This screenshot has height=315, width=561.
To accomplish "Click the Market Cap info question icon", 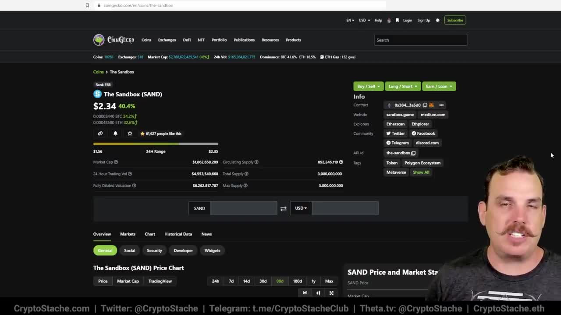I will pos(116,162).
